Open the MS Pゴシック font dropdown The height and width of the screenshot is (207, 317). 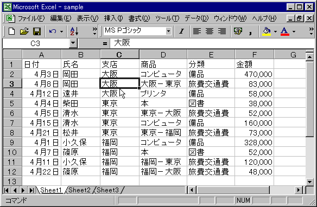[168, 31]
